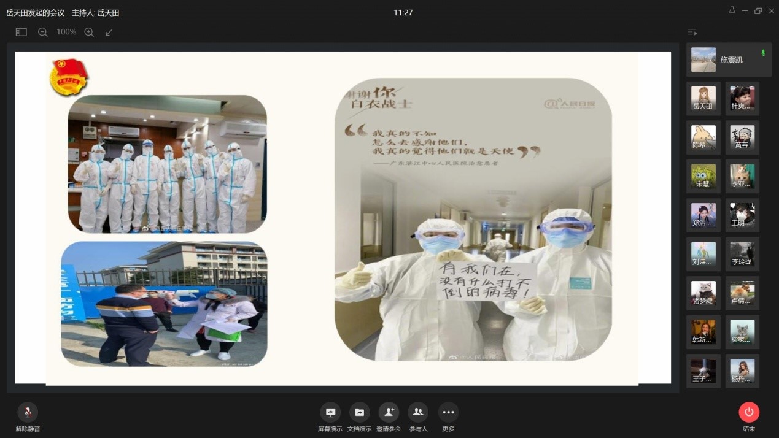Click the zoom in magnifier icon
779x438 pixels.
[x=89, y=32]
